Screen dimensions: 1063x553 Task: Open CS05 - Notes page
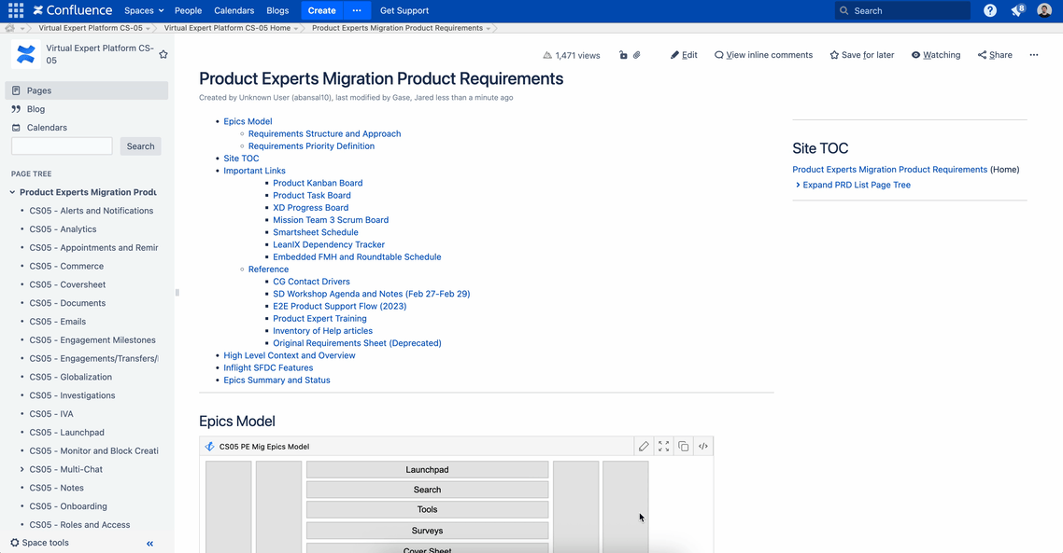[56, 488]
